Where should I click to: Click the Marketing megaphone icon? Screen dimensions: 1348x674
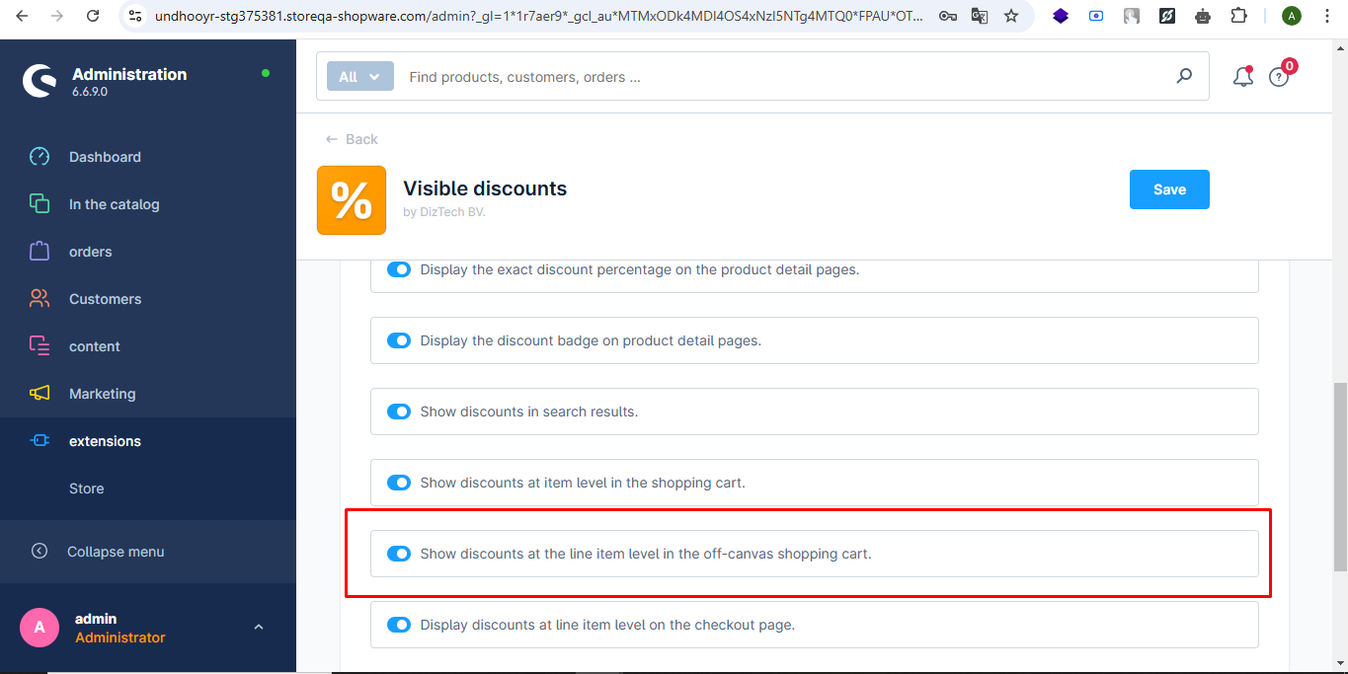40,394
